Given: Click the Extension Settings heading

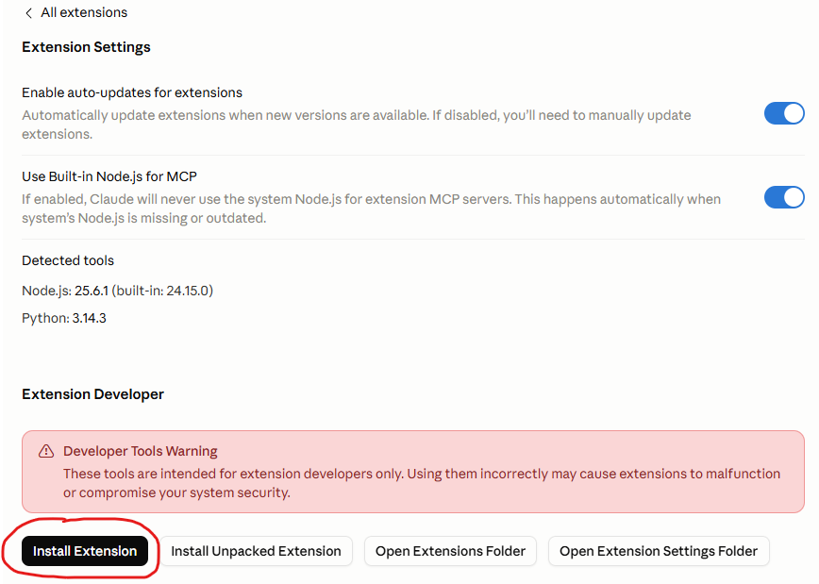Looking at the screenshot, I should pos(86,47).
